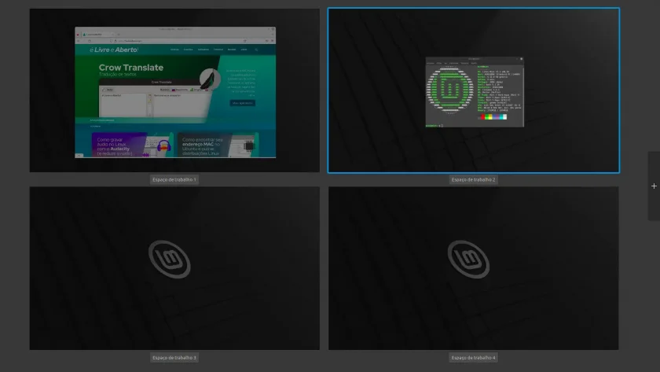Select the terminal window in workspace 2

pyautogui.click(x=475, y=92)
